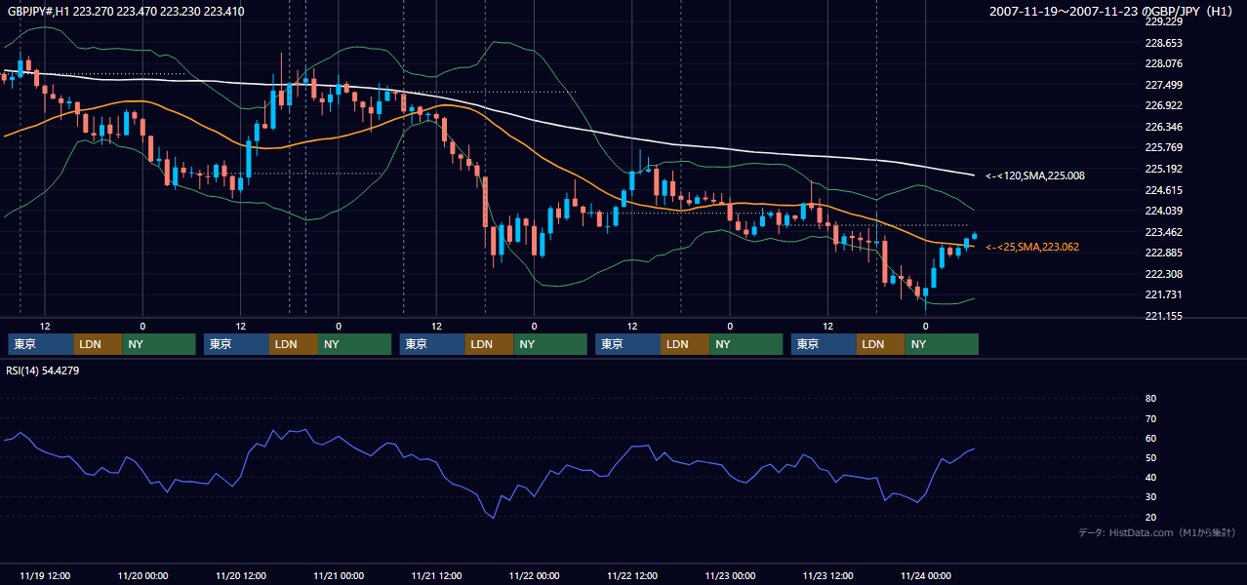Click the 221.731 price axis label

pos(1164,295)
